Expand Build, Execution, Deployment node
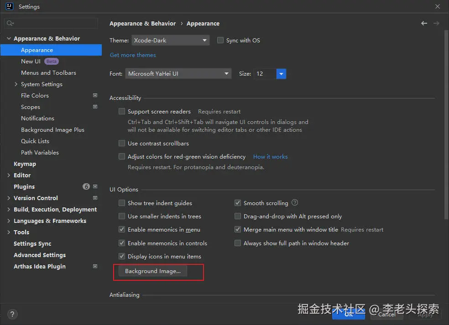Image resolution: width=449 pixels, height=325 pixels. [x=9, y=209]
